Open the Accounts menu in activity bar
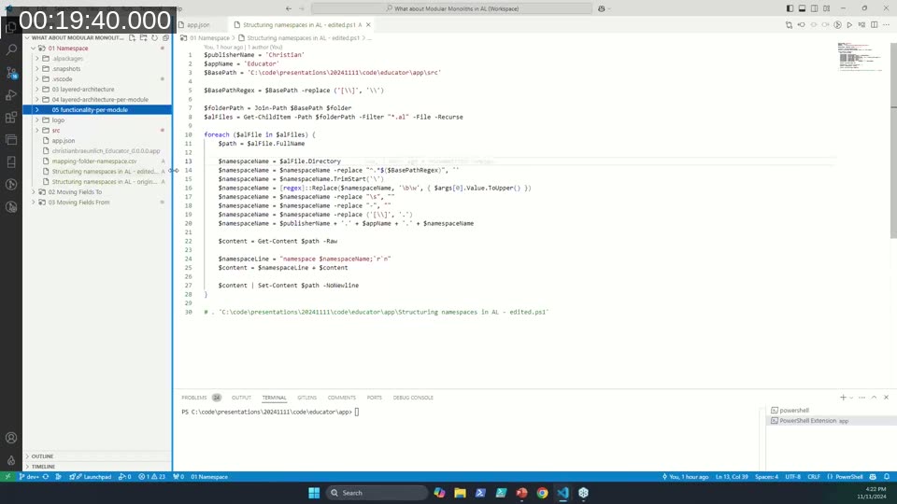Image resolution: width=897 pixels, height=504 pixels. point(11,438)
